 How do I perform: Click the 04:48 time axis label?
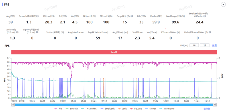click(73, 101)
